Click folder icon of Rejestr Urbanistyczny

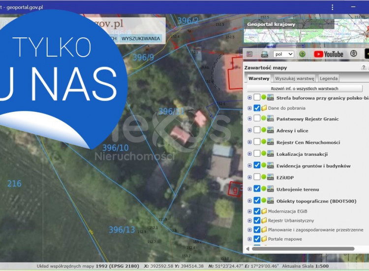pos(264,220)
